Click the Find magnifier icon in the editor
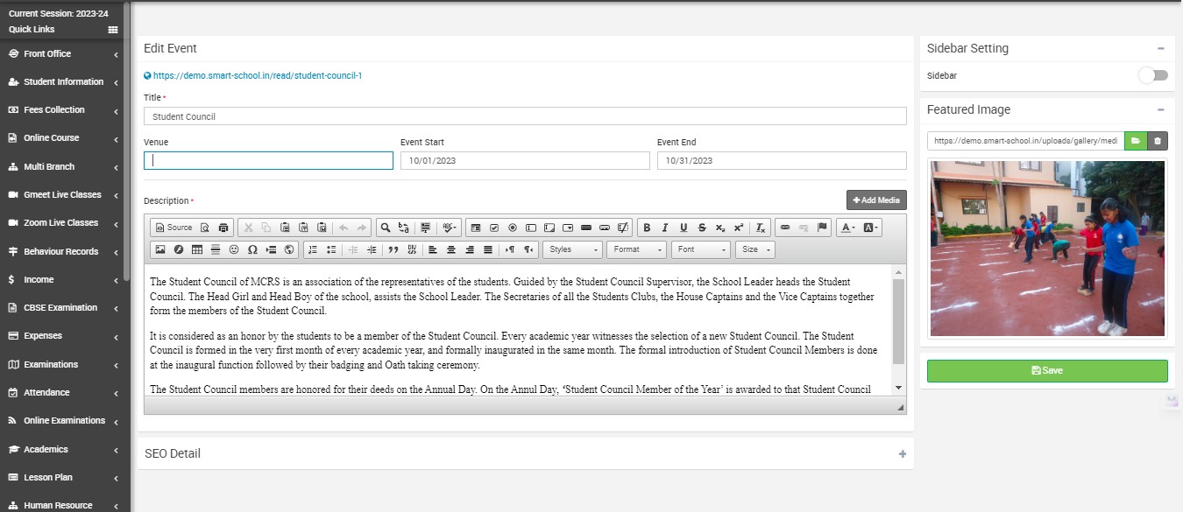The width and height of the screenshot is (1183, 512). (x=385, y=228)
